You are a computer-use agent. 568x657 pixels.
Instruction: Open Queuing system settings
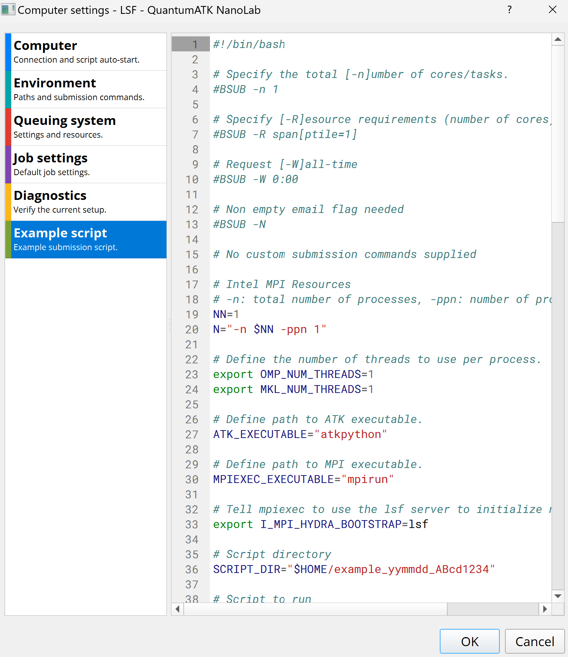click(x=86, y=127)
